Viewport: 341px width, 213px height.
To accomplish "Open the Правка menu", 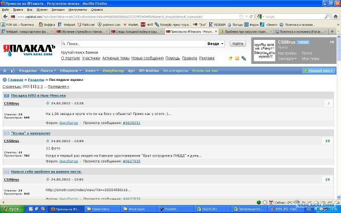I will click(x=18, y=10).
